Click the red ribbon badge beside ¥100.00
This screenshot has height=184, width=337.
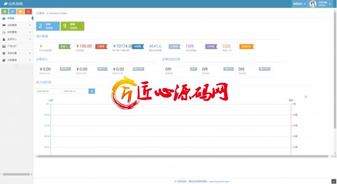pyautogui.click(x=101, y=47)
